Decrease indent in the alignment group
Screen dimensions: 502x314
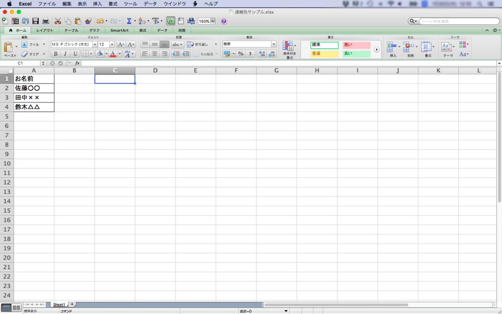(176, 54)
